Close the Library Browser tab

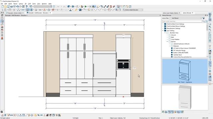(193, 13)
